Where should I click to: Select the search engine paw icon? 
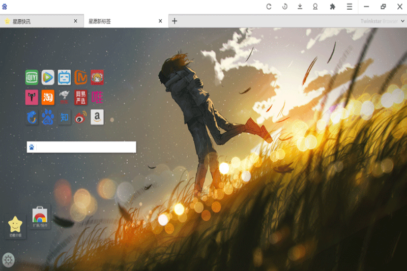[32, 147]
